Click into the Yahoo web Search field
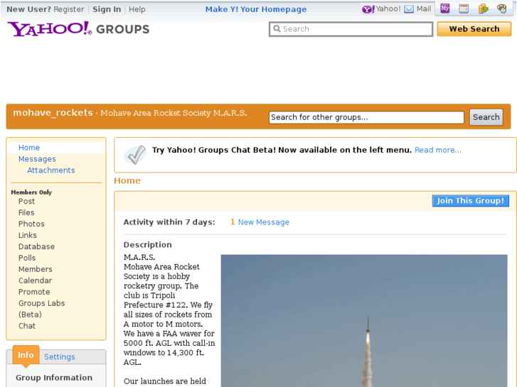 pos(351,29)
